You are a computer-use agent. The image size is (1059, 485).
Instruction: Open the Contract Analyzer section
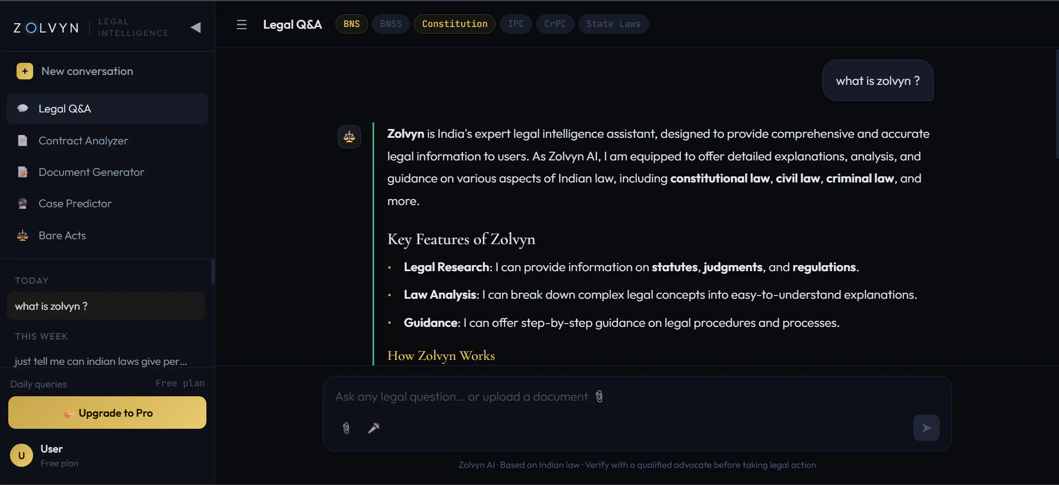(x=107, y=141)
